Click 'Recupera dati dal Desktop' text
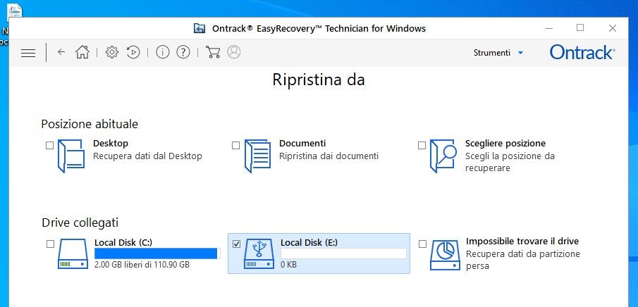The width and height of the screenshot is (638, 307). (148, 156)
